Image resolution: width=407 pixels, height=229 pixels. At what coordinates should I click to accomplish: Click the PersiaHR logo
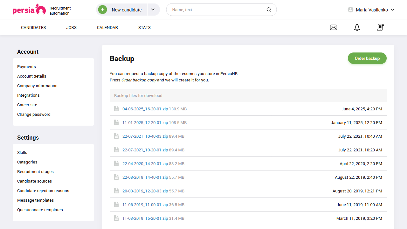(29, 10)
